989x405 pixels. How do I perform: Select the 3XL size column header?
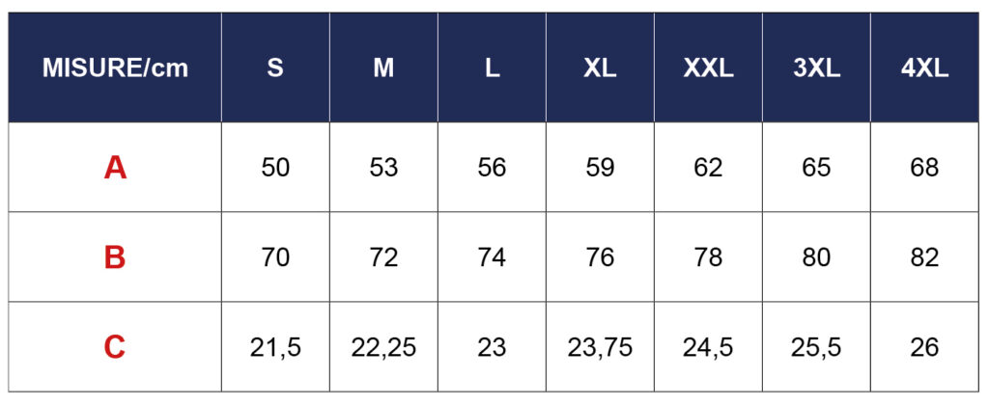pos(816,68)
